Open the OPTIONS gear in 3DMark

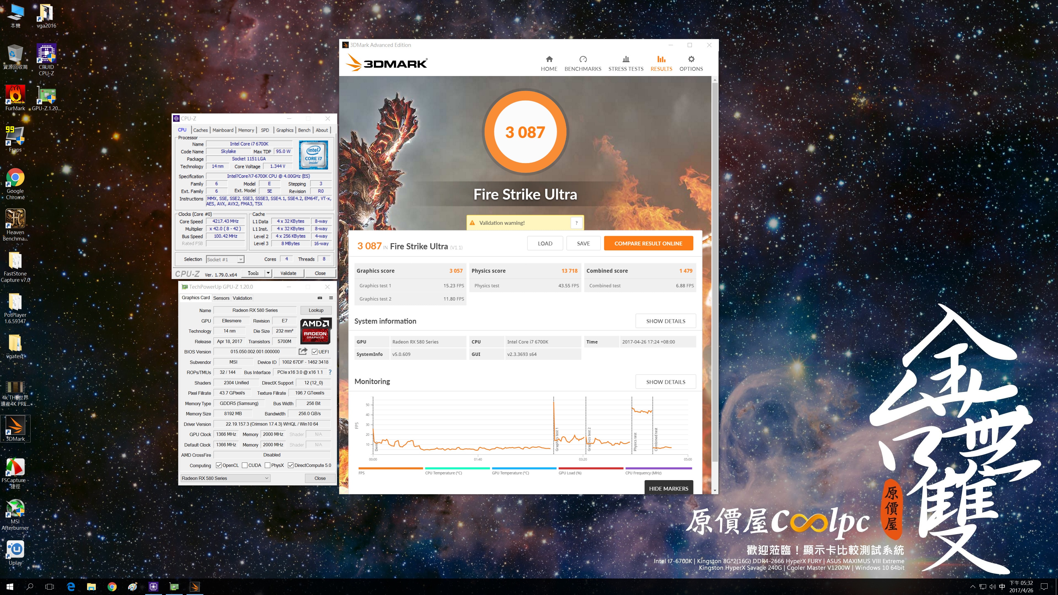coord(691,64)
